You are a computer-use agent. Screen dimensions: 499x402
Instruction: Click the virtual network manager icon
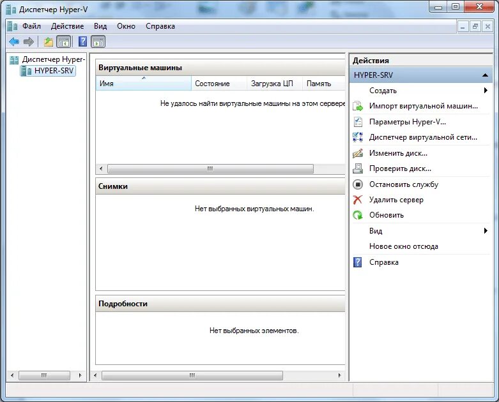click(x=358, y=137)
